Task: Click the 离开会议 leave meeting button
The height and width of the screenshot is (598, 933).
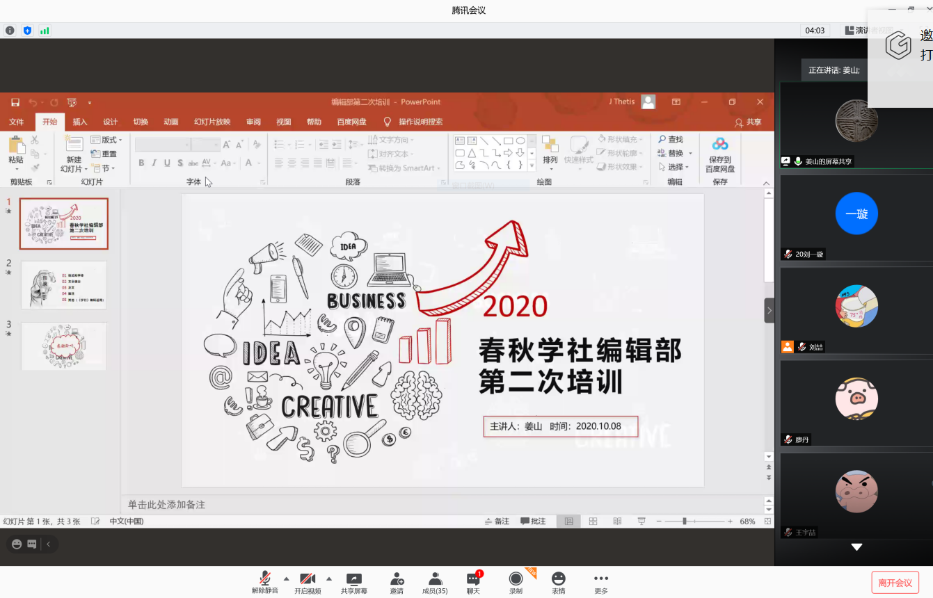Action: [895, 583]
